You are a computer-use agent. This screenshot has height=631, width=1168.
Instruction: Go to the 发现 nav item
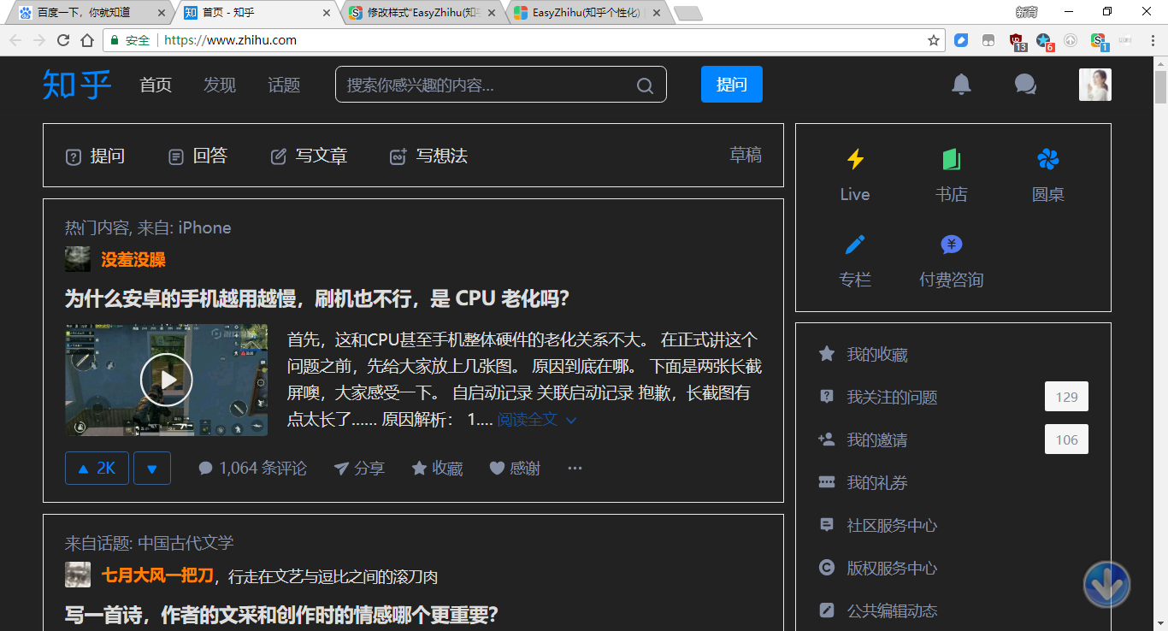[220, 85]
